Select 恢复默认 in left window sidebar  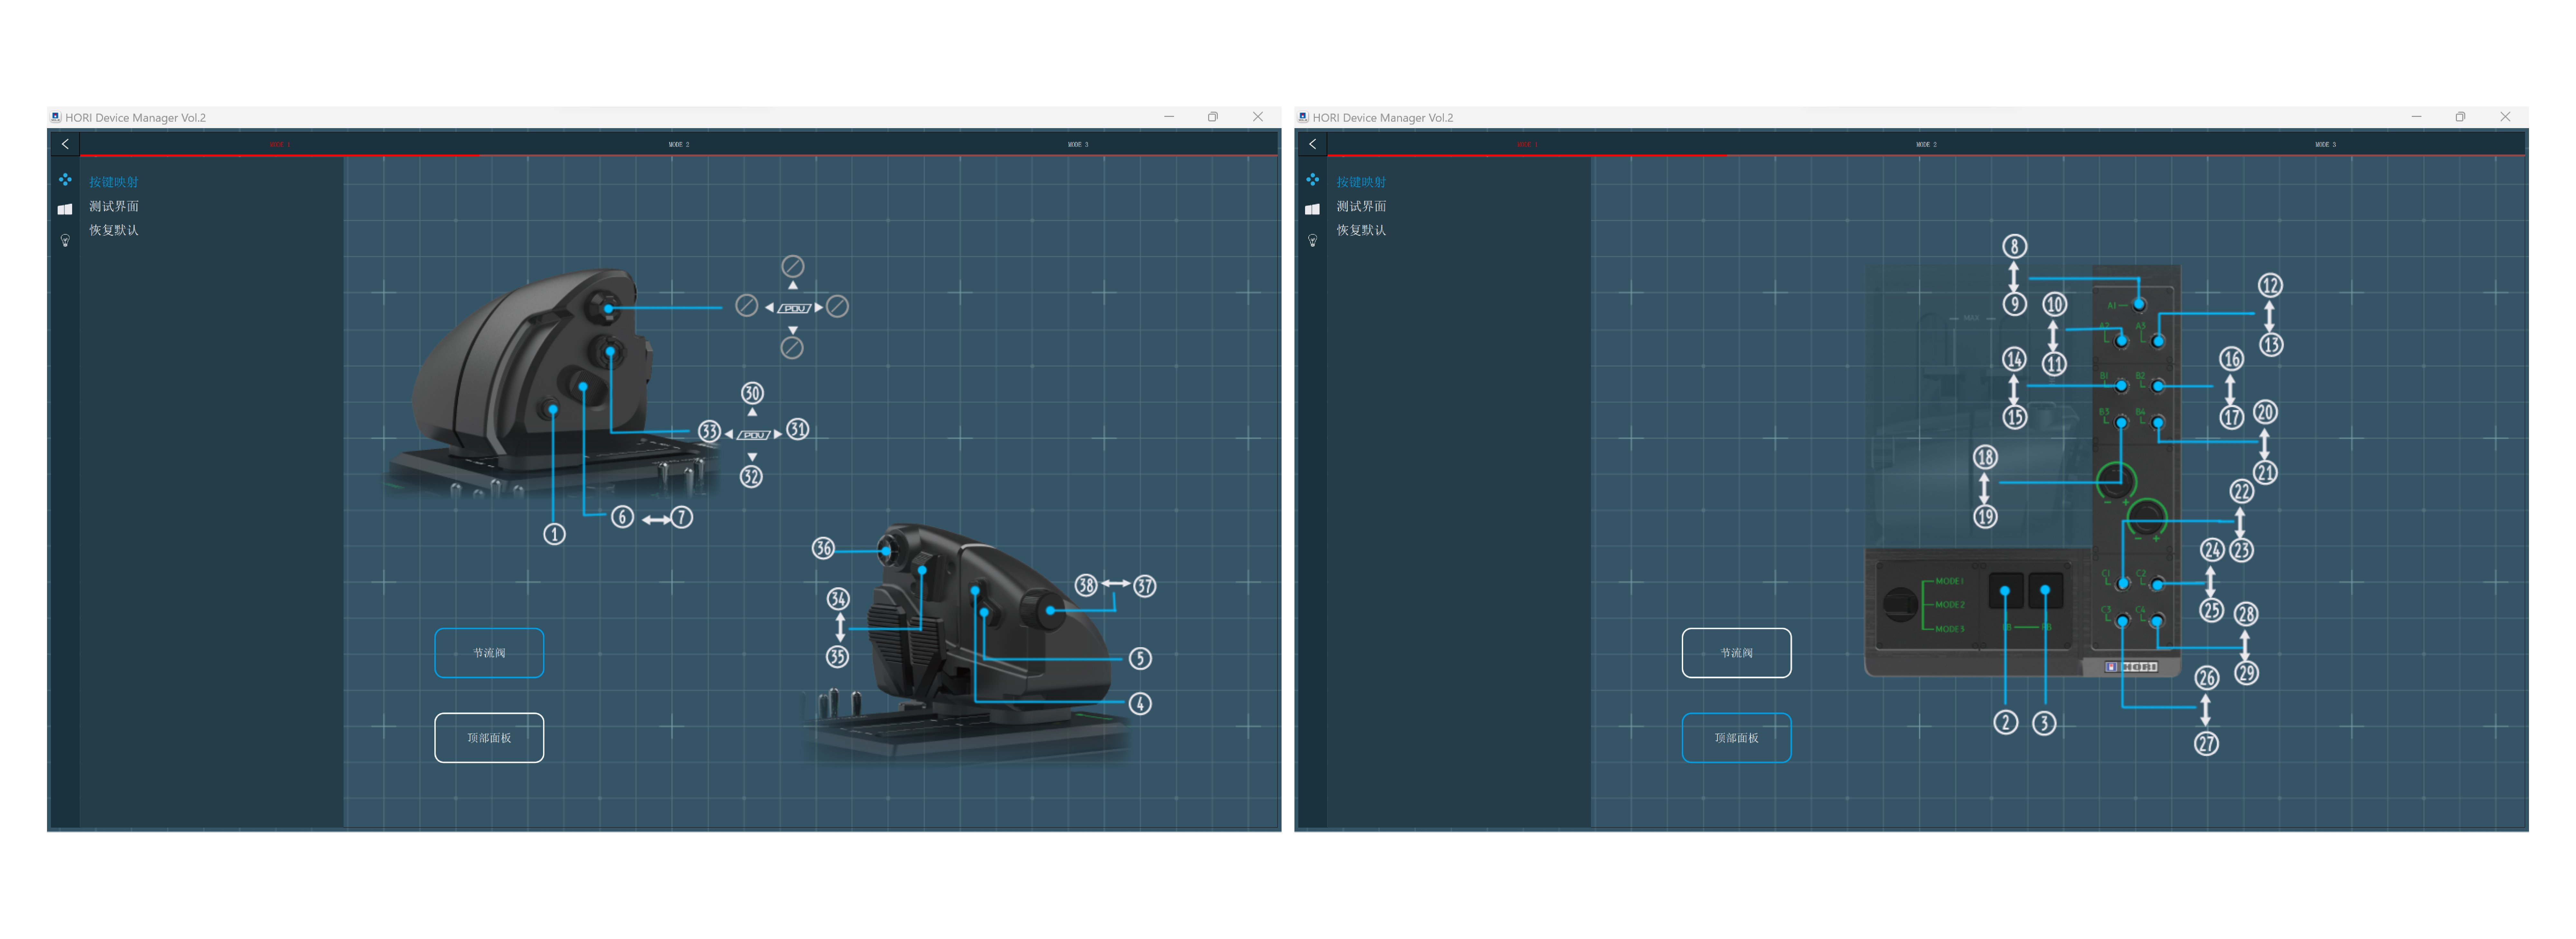click(x=114, y=230)
